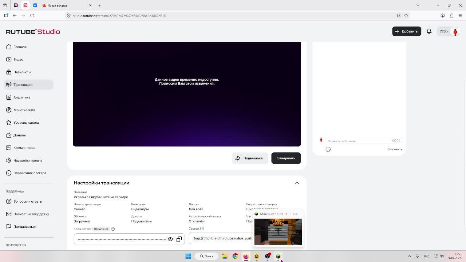This screenshot has width=466, height=262.
Task: Click the RUTUBE Studio logo
Action: (33, 32)
